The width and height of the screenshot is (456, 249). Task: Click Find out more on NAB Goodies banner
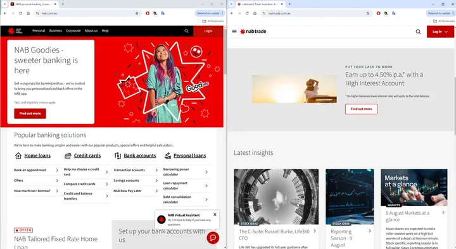click(x=30, y=114)
